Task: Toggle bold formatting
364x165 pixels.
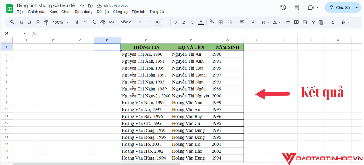Action: 175,22
